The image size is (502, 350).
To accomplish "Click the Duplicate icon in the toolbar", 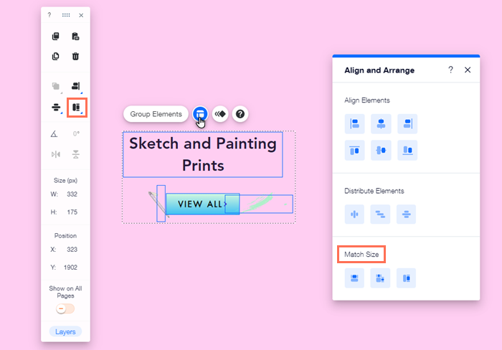I will (56, 57).
